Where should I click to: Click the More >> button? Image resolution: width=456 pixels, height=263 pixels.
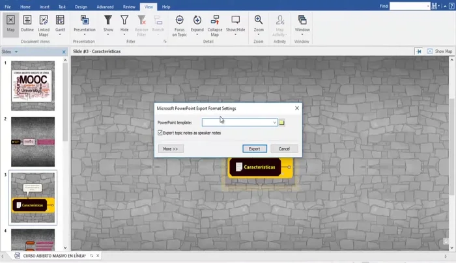coord(171,148)
